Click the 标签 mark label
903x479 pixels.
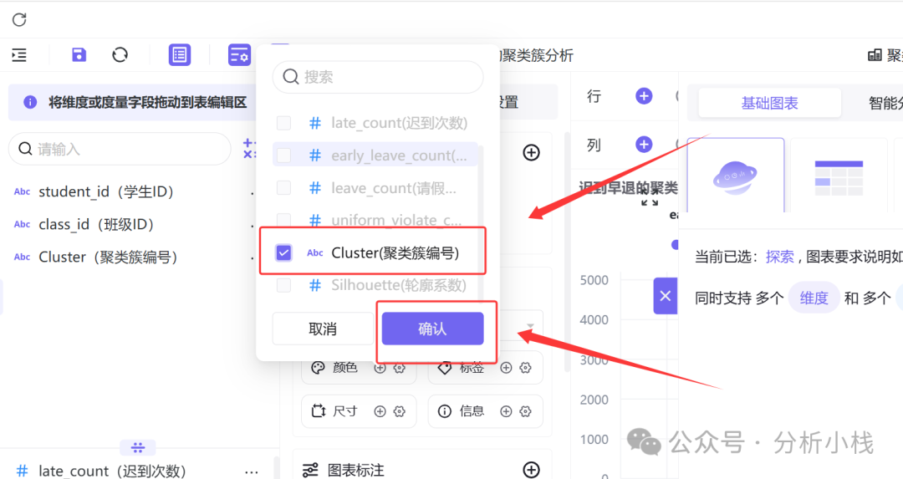click(472, 369)
